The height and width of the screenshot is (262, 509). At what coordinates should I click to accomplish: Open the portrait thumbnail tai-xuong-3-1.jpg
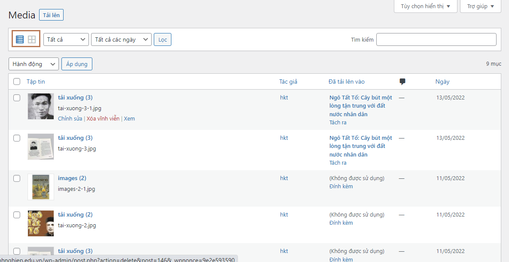tap(41, 106)
